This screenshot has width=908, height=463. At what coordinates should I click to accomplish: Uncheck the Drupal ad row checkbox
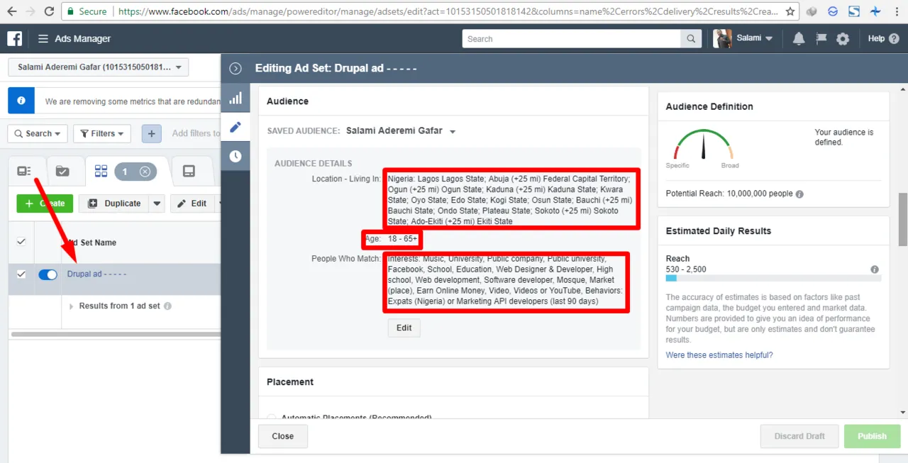pos(21,274)
